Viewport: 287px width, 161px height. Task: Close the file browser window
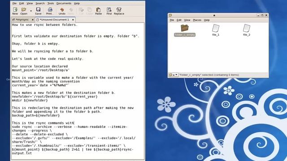pyautogui.click(x=266, y=15)
